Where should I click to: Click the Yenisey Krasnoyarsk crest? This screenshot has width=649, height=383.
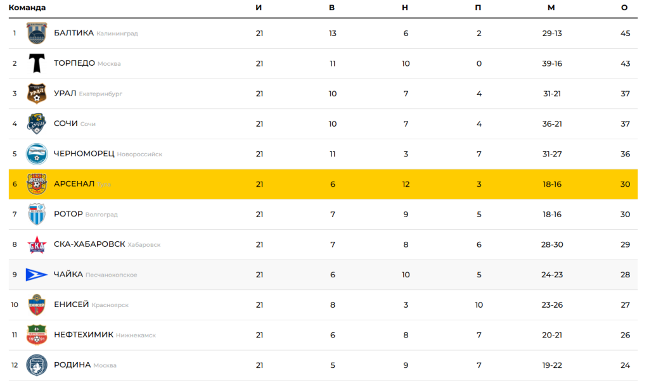(37, 305)
